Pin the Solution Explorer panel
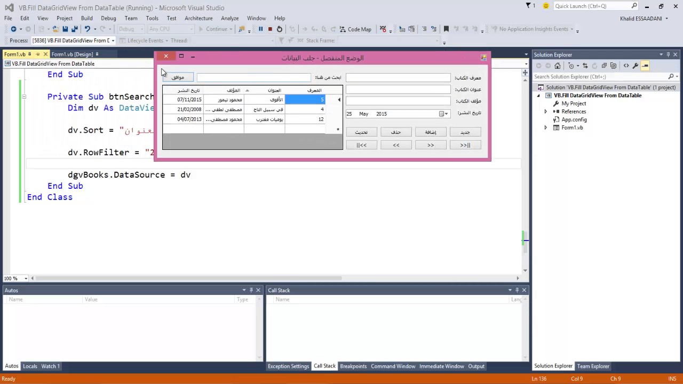Screen dimensions: 683x384 668,54
